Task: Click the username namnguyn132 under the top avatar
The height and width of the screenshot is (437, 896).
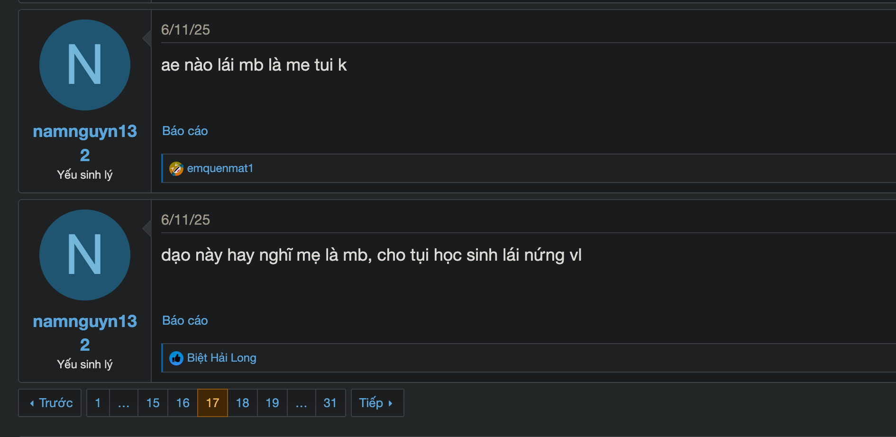Action: [x=85, y=132]
